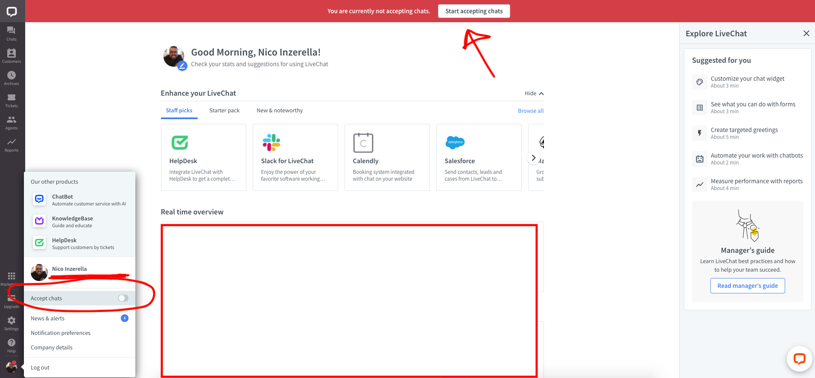Collapse Enhance your LiveChat with Hide
This screenshot has height=378, width=815.
tap(534, 93)
